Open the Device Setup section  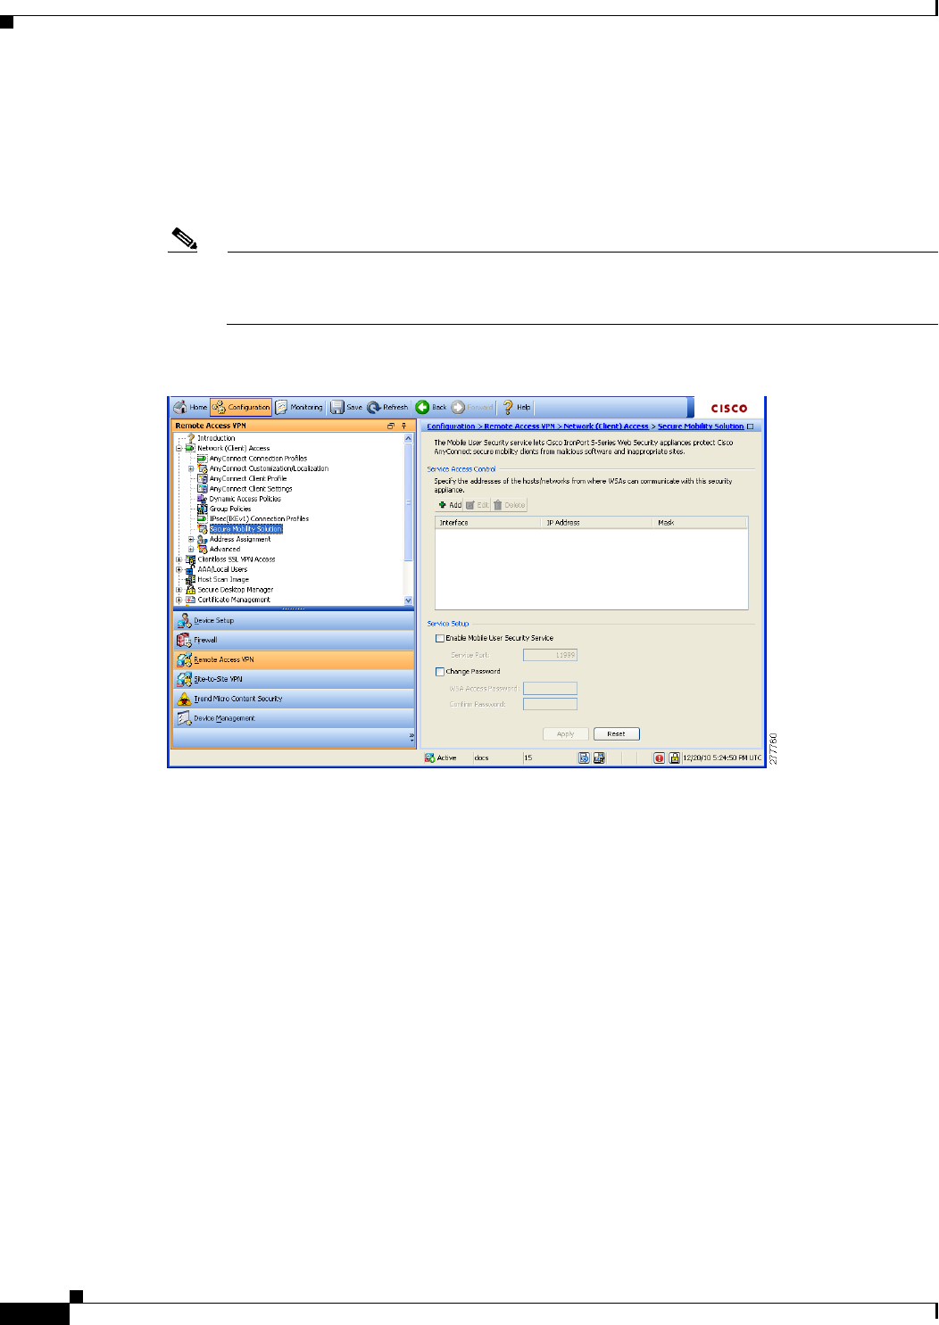[x=294, y=620]
